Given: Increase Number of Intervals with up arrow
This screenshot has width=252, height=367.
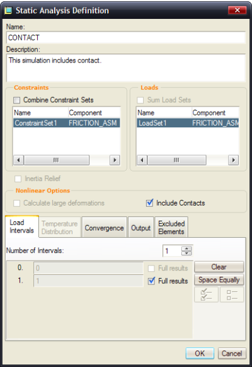Looking at the screenshot, I should 186,248.
